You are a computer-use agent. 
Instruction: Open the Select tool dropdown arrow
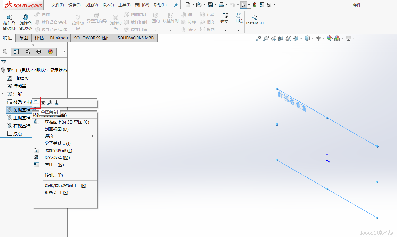coord(249,5)
